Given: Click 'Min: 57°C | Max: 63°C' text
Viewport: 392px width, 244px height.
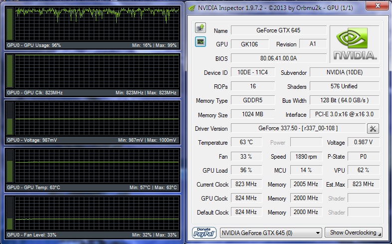Looking at the screenshot, I should pyautogui.click(x=153, y=188).
